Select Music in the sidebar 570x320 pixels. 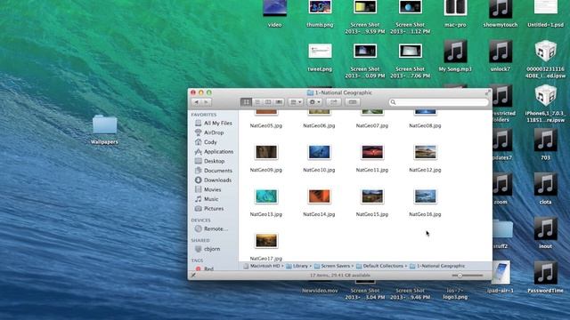207,199
